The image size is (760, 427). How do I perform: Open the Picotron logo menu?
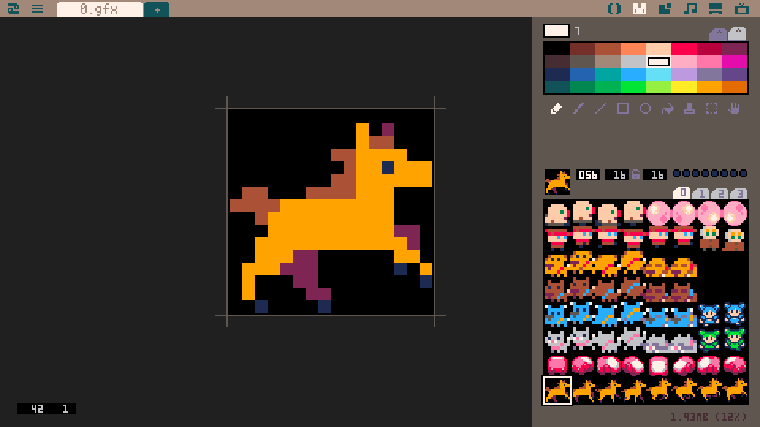pyautogui.click(x=13, y=9)
